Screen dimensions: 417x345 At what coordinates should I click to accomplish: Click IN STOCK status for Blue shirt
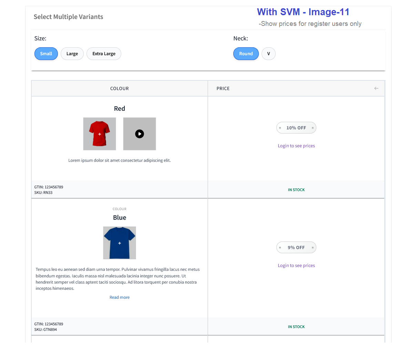pyautogui.click(x=296, y=327)
